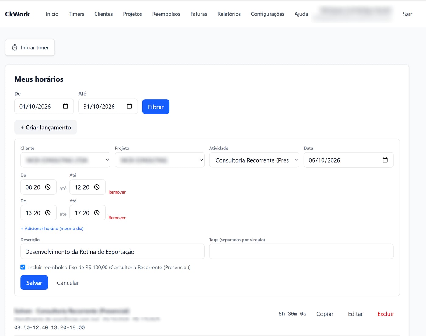426x336 pixels.
Task: Click Adicionar horário (mesmo dia) link
Action: 52,228
